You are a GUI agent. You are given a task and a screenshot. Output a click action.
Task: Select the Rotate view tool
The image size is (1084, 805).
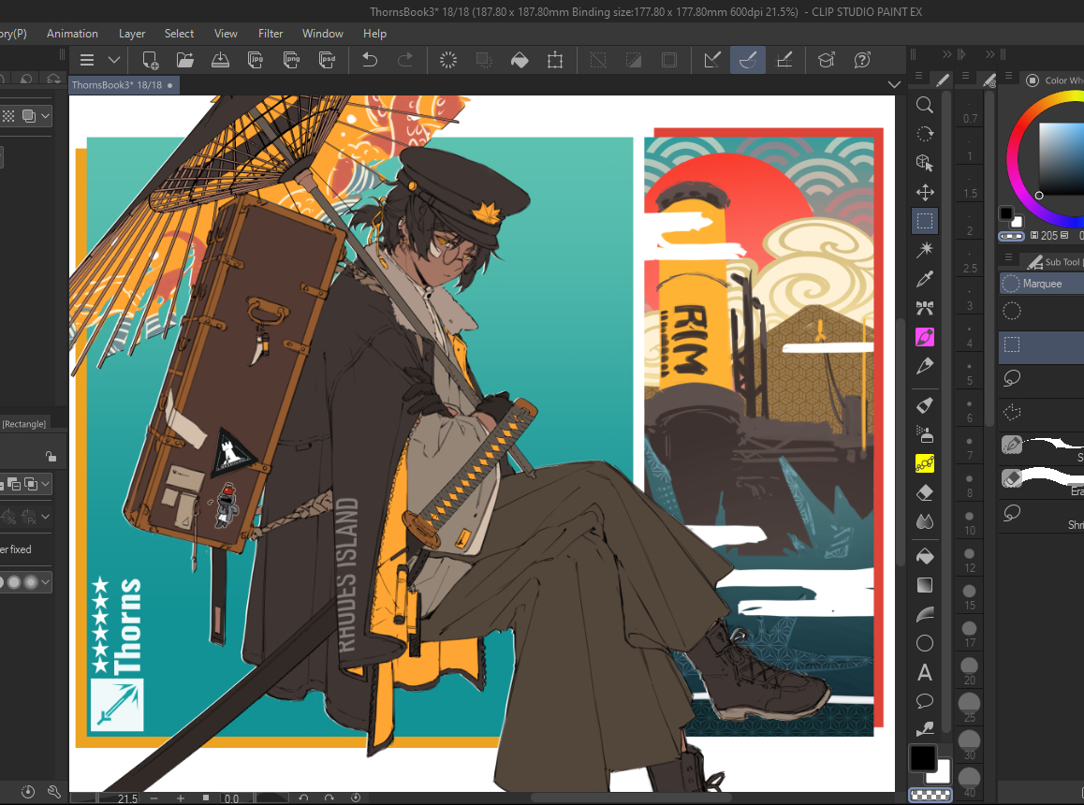pyautogui.click(x=924, y=134)
